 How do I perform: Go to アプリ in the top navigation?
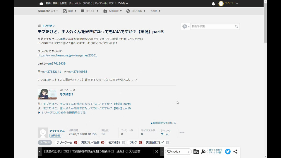[112, 4]
